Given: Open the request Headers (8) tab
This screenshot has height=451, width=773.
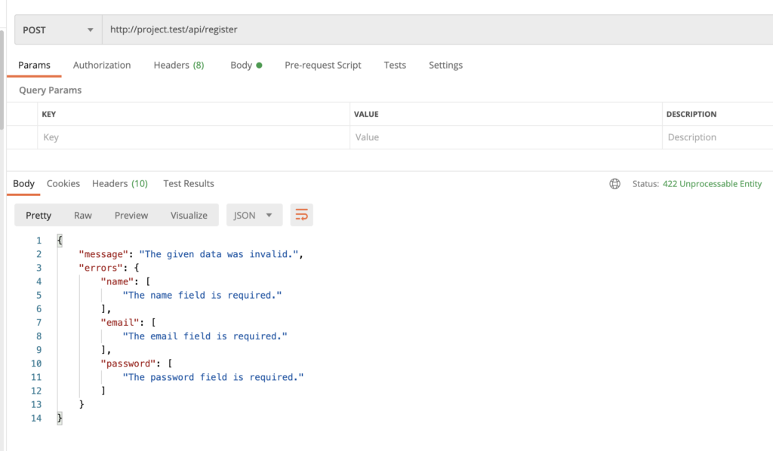Looking at the screenshot, I should point(178,66).
